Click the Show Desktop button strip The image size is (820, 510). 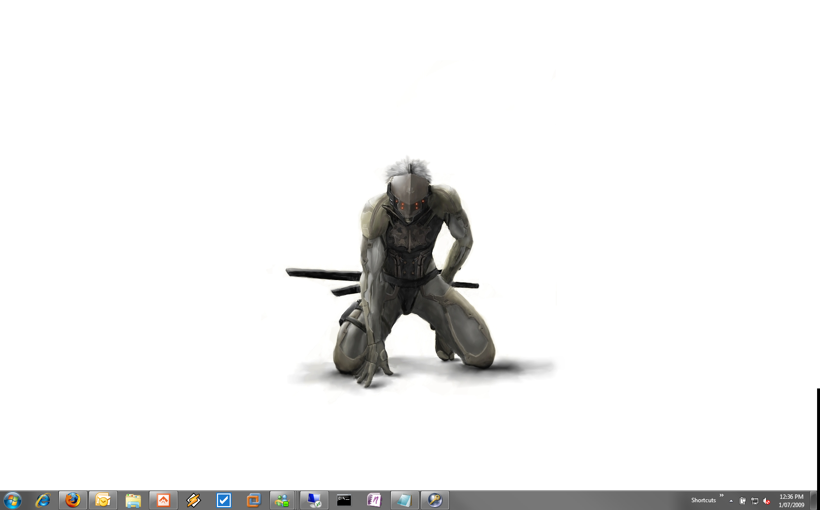tap(814, 500)
